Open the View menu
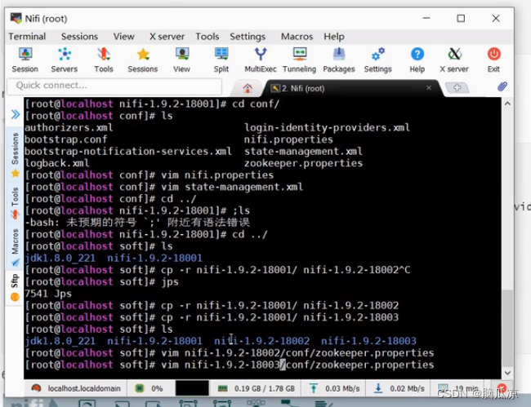Viewport: 531px width, 407px height. (x=123, y=37)
